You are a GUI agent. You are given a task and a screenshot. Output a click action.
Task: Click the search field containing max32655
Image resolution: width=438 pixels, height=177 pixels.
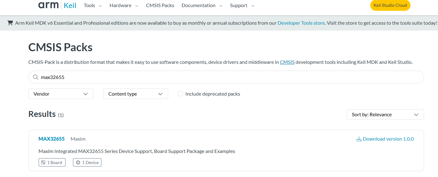(229, 77)
